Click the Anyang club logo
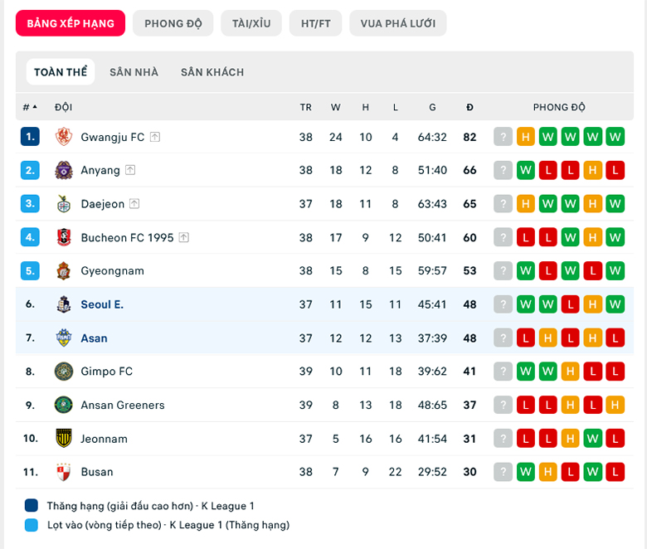This screenshot has height=549, width=647. point(64,170)
